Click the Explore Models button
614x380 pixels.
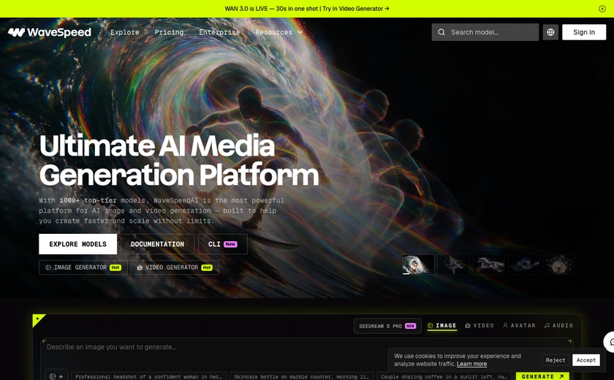pos(78,244)
